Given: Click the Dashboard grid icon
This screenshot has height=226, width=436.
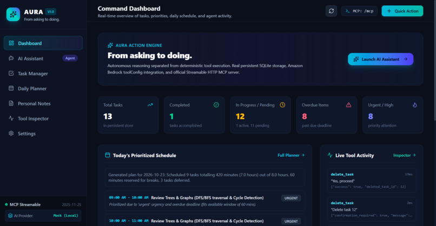Looking at the screenshot, I should pos(11,43).
